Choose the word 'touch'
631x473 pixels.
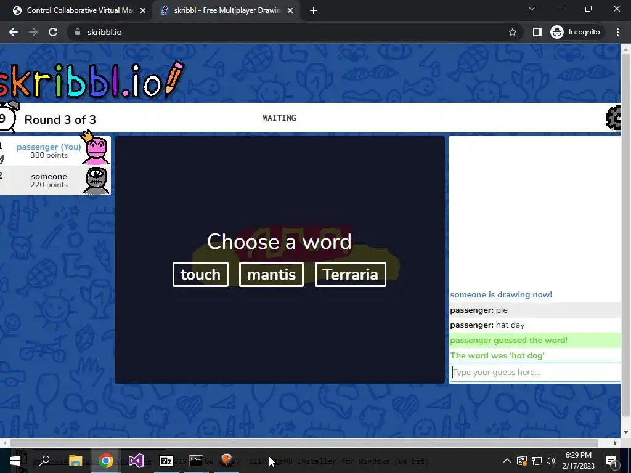200,274
